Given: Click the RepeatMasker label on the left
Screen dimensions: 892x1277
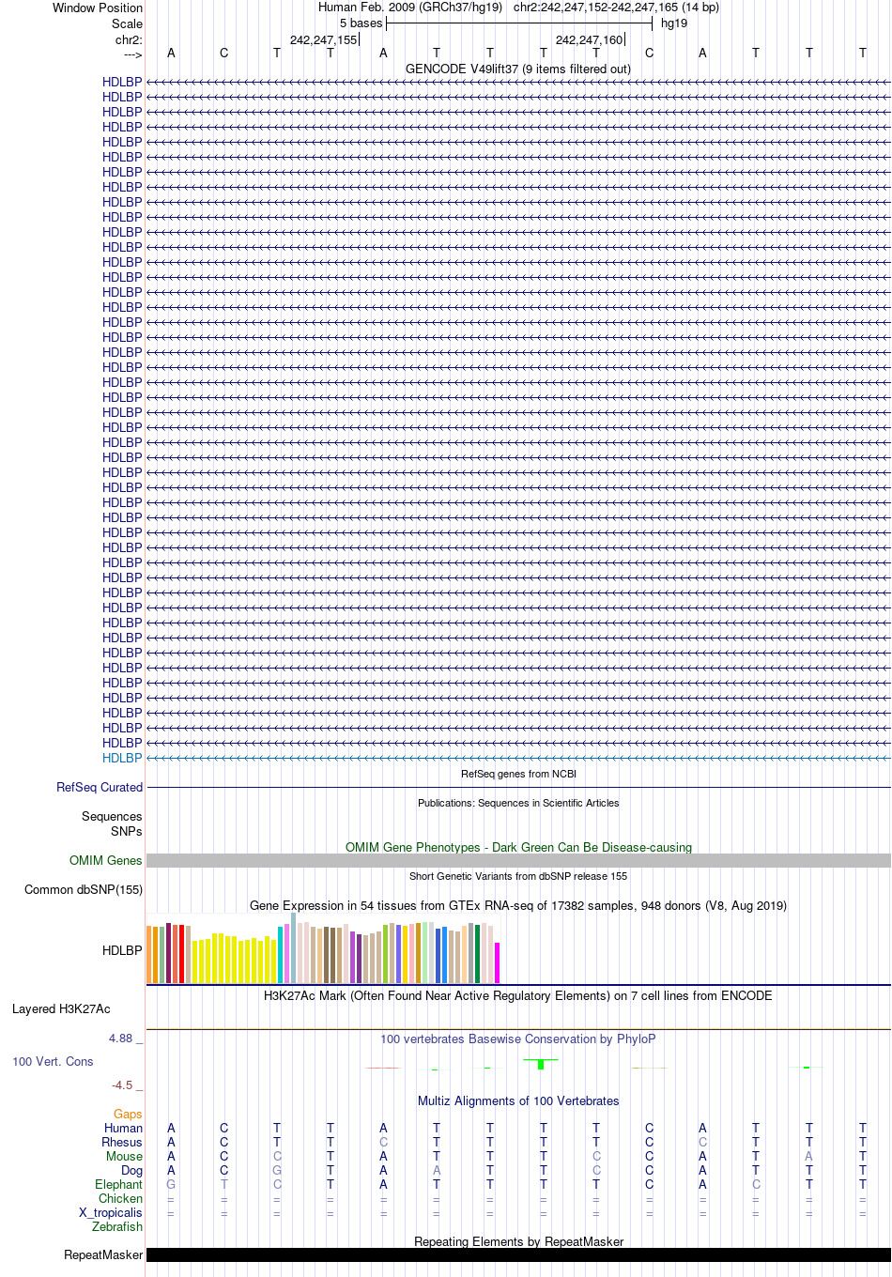Looking at the screenshot, I should [103, 1254].
